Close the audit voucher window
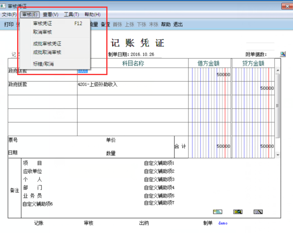Image resolution: width=293 pixels, height=233 pixels. point(287,7)
